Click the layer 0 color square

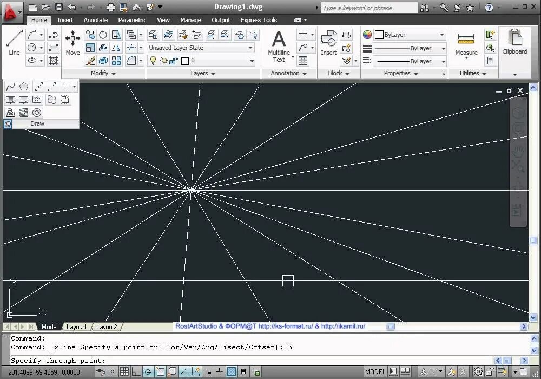click(x=185, y=61)
